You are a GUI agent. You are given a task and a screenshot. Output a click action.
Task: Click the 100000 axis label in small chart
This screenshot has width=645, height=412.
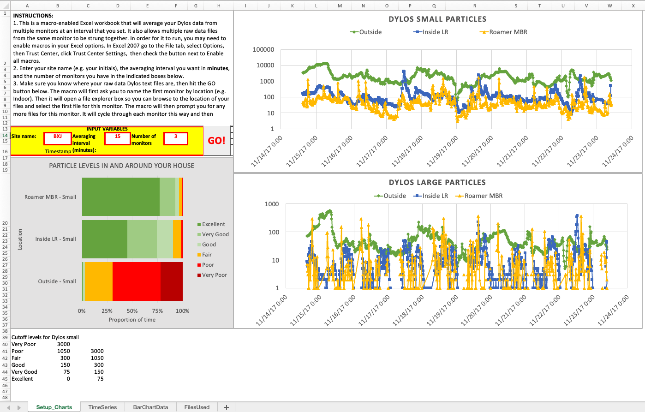pos(263,49)
